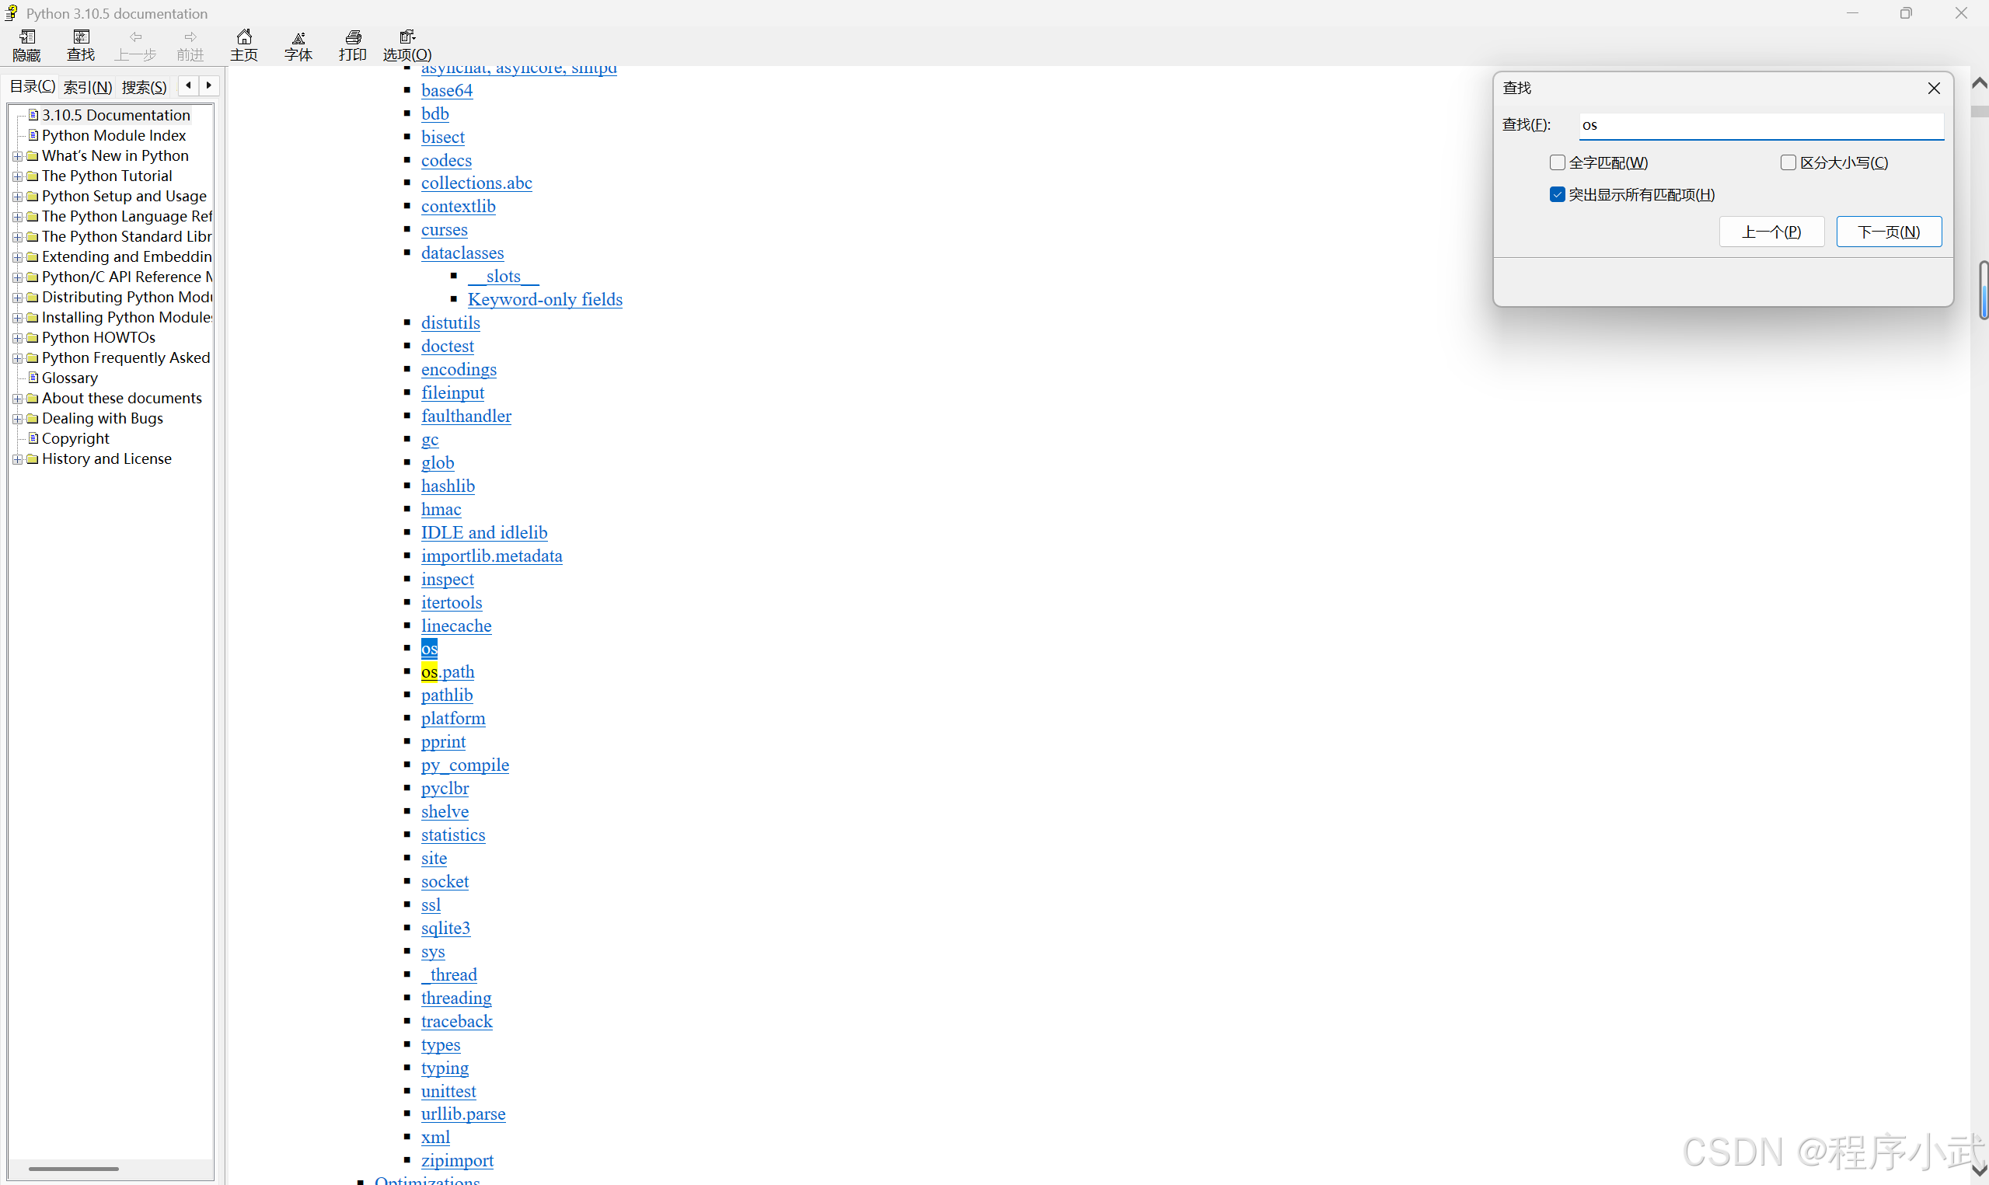1989x1185 pixels.
Task: Click the Hide (隐藏) toolbar icon
Action: [x=26, y=45]
